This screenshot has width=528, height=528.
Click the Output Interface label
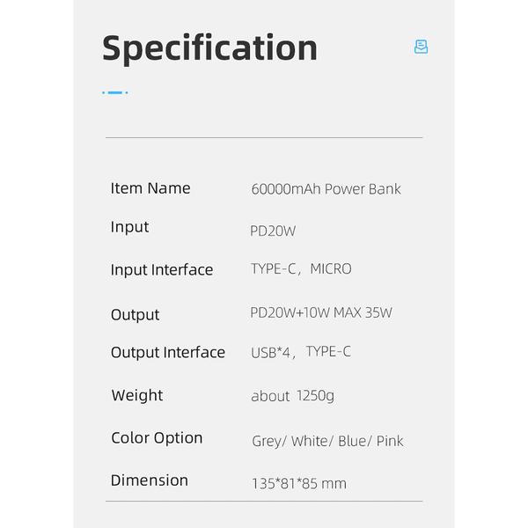168,353
